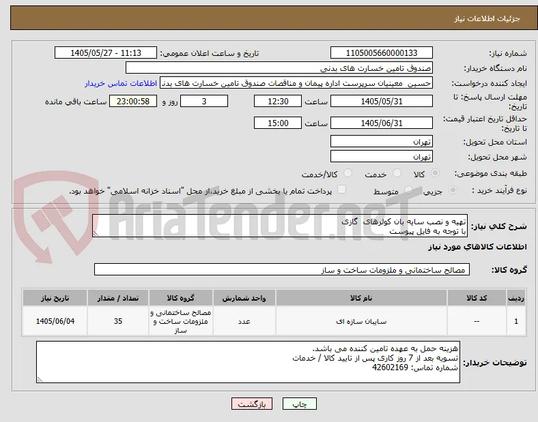Click the unit cell عدد
538x422 pixels.
pyautogui.click(x=244, y=321)
